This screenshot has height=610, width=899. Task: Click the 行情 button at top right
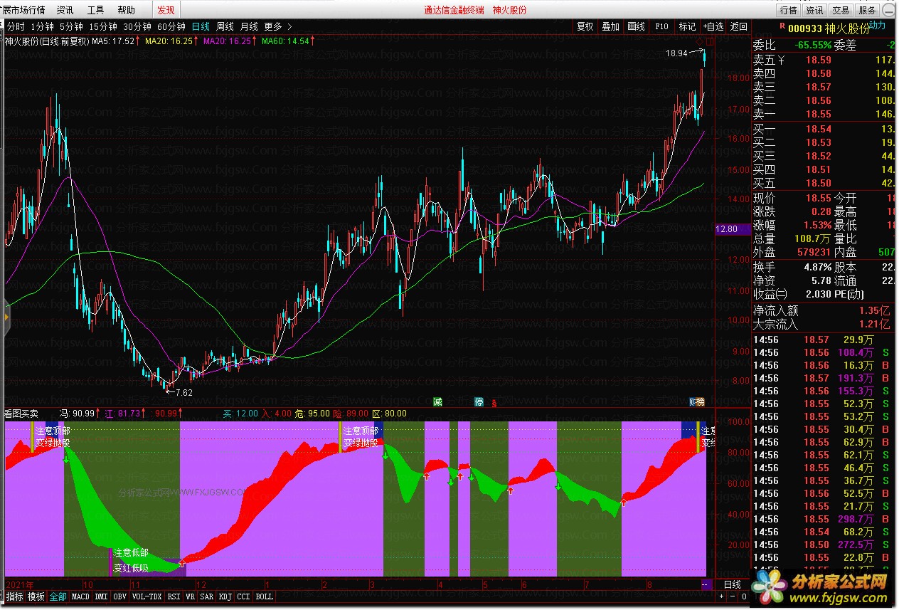click(x=788, y=10)
